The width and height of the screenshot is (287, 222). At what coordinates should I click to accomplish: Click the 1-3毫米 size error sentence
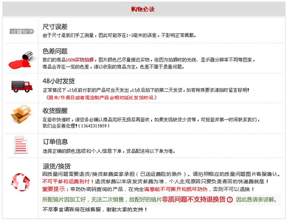pyautogui.click(x=119, y=35)
